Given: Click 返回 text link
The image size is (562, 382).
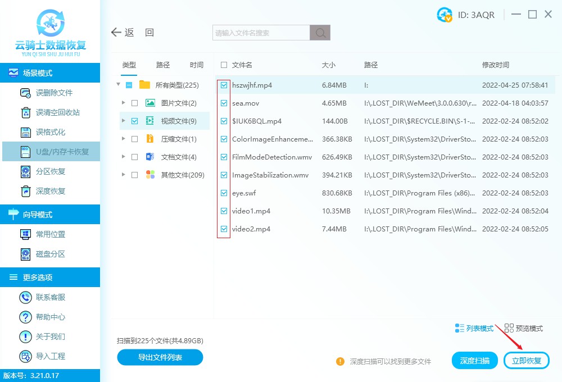Looking at the screenshot, I should (x=139, y=33).
